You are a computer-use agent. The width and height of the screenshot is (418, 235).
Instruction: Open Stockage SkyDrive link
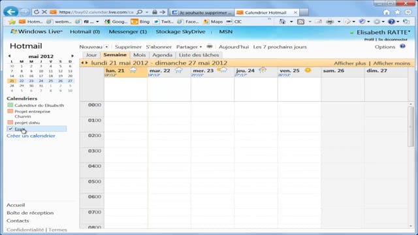coord(180,31)
